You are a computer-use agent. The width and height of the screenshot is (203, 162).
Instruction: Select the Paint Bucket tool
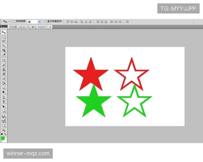4,83
